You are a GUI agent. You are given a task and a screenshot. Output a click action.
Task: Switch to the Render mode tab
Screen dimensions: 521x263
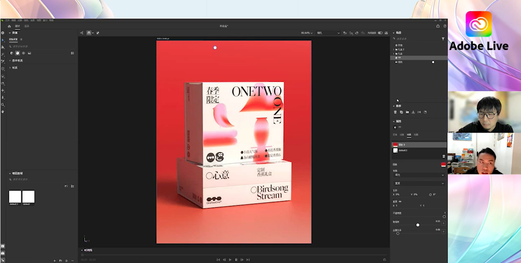pyautogui.click(x=26, y=26)
